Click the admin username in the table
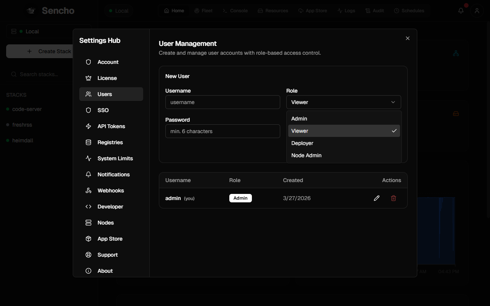 pyautogui.click(x=173, y=198)
